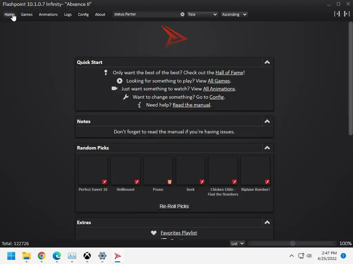Click the Flash icon on Perfect Sweet 16
The image size is (353, 264).
click(x=105, y=182)
